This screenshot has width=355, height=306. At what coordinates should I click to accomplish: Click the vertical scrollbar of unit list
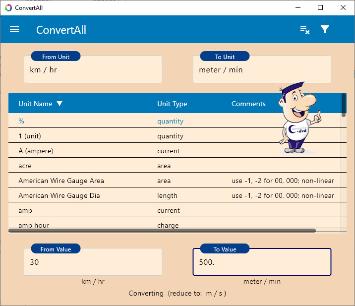(x=344, y=105)
